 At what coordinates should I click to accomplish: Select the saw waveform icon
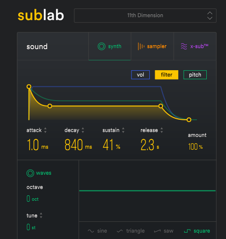[x=157, y=231]
